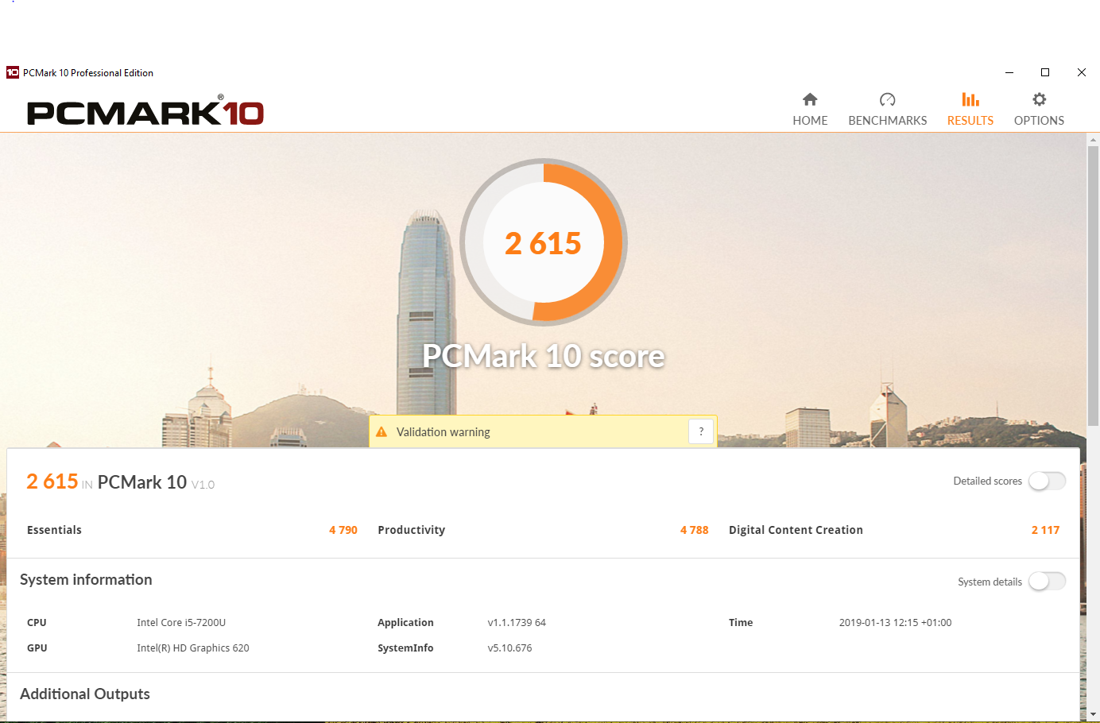
Task: Click the Time value 2019-01-13 12:15
Action: (895, 623)
